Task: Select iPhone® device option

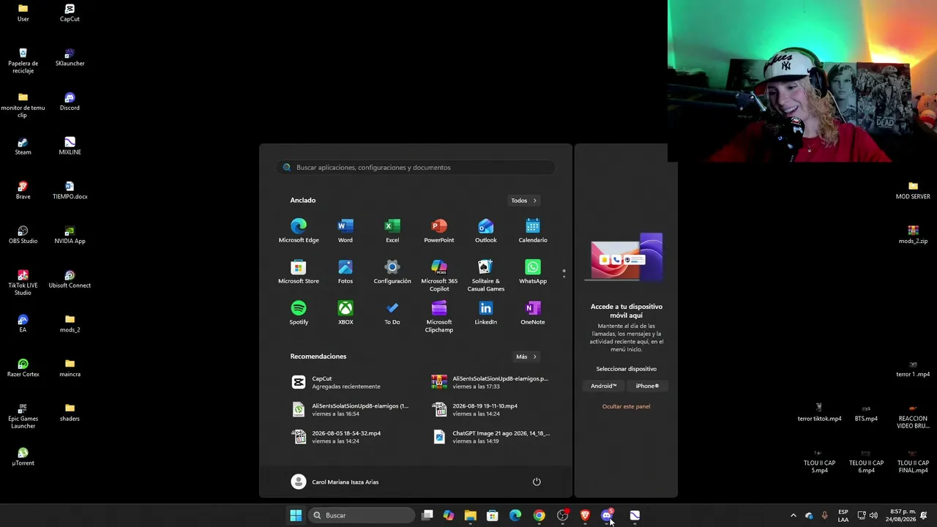Action: 647,386
